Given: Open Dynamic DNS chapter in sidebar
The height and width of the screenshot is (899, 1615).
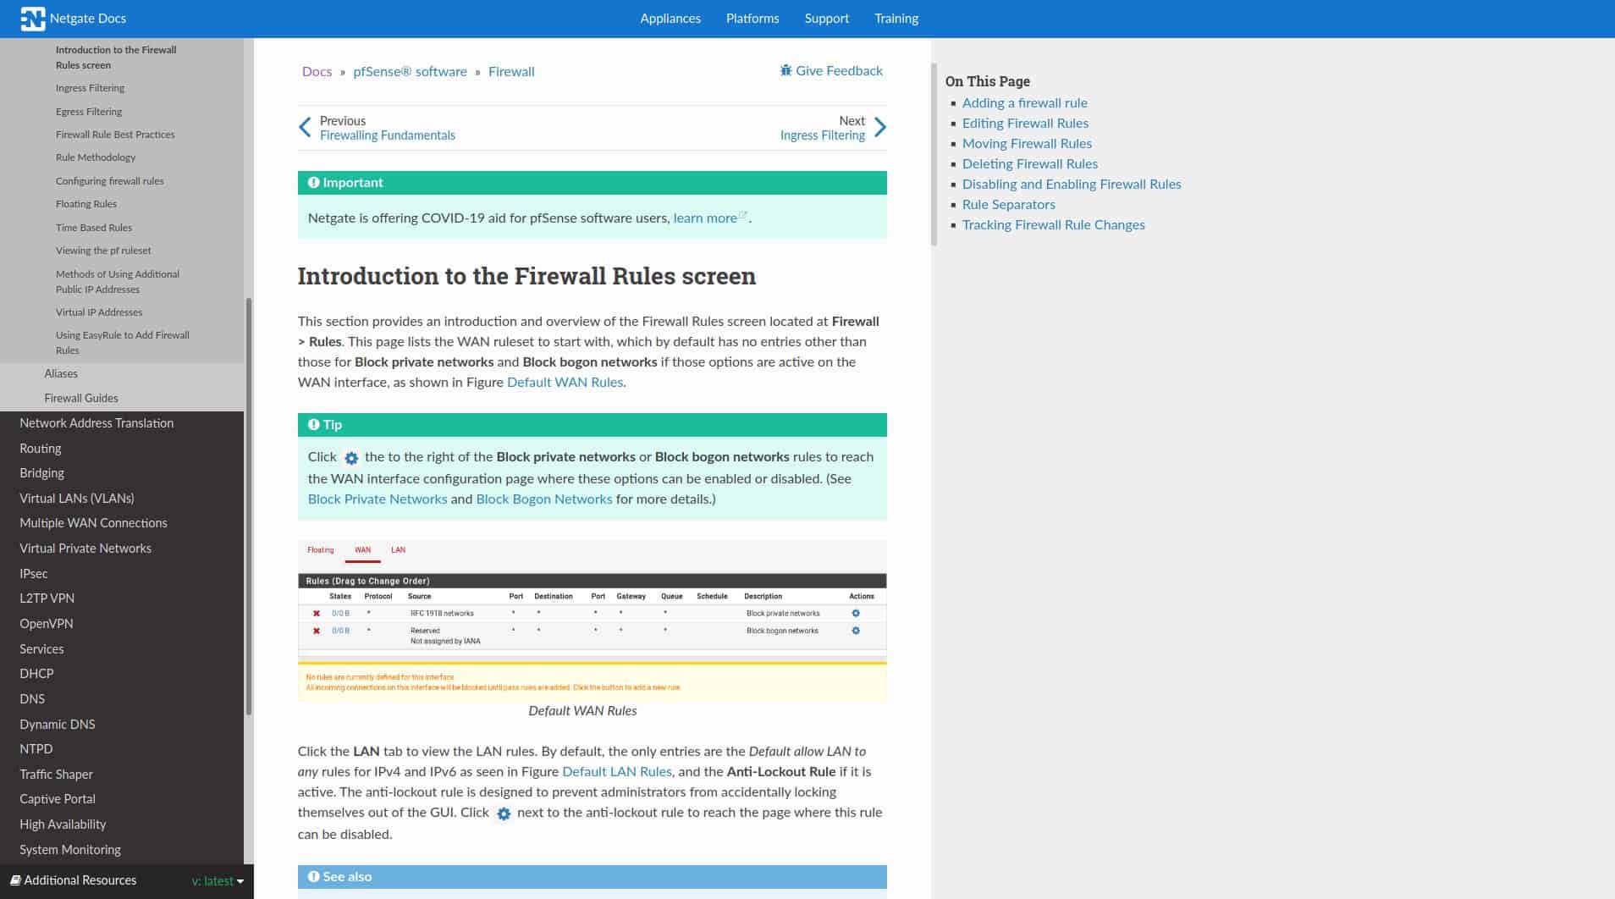Looking at the screenshot, I should point(58,725).
